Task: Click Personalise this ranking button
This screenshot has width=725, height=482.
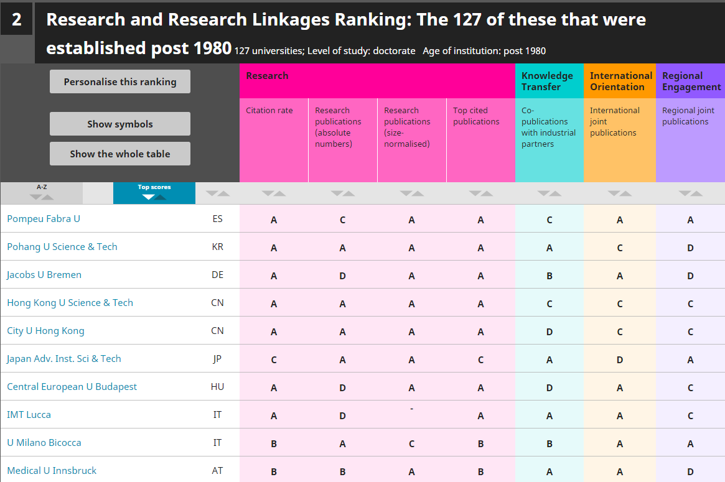Action: [119, 82]
